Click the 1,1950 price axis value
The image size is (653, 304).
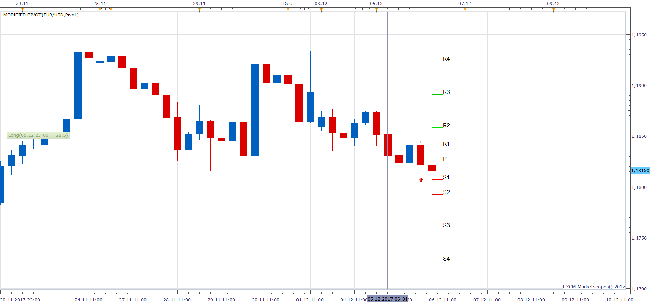point(639,35)
